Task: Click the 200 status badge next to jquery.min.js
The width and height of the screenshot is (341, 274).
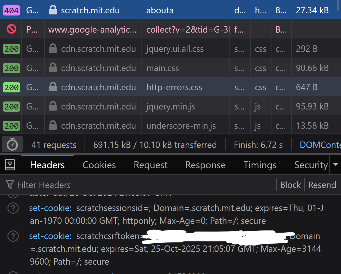Action: [11, 106]
